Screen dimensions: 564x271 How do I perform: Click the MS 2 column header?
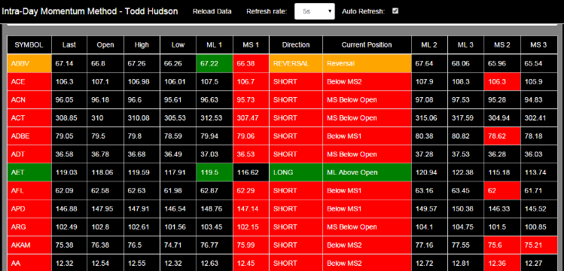pyautogui.click(x=502, y=45)
